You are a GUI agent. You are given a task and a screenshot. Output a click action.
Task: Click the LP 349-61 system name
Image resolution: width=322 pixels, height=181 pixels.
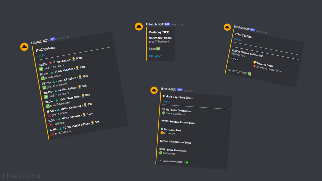pyautogui.click(x=70, y=79)
